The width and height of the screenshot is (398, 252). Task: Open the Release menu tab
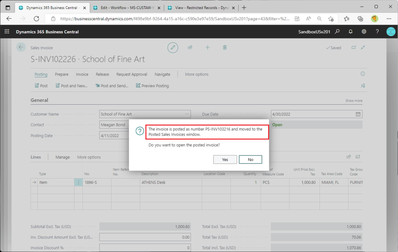point(102,74)
